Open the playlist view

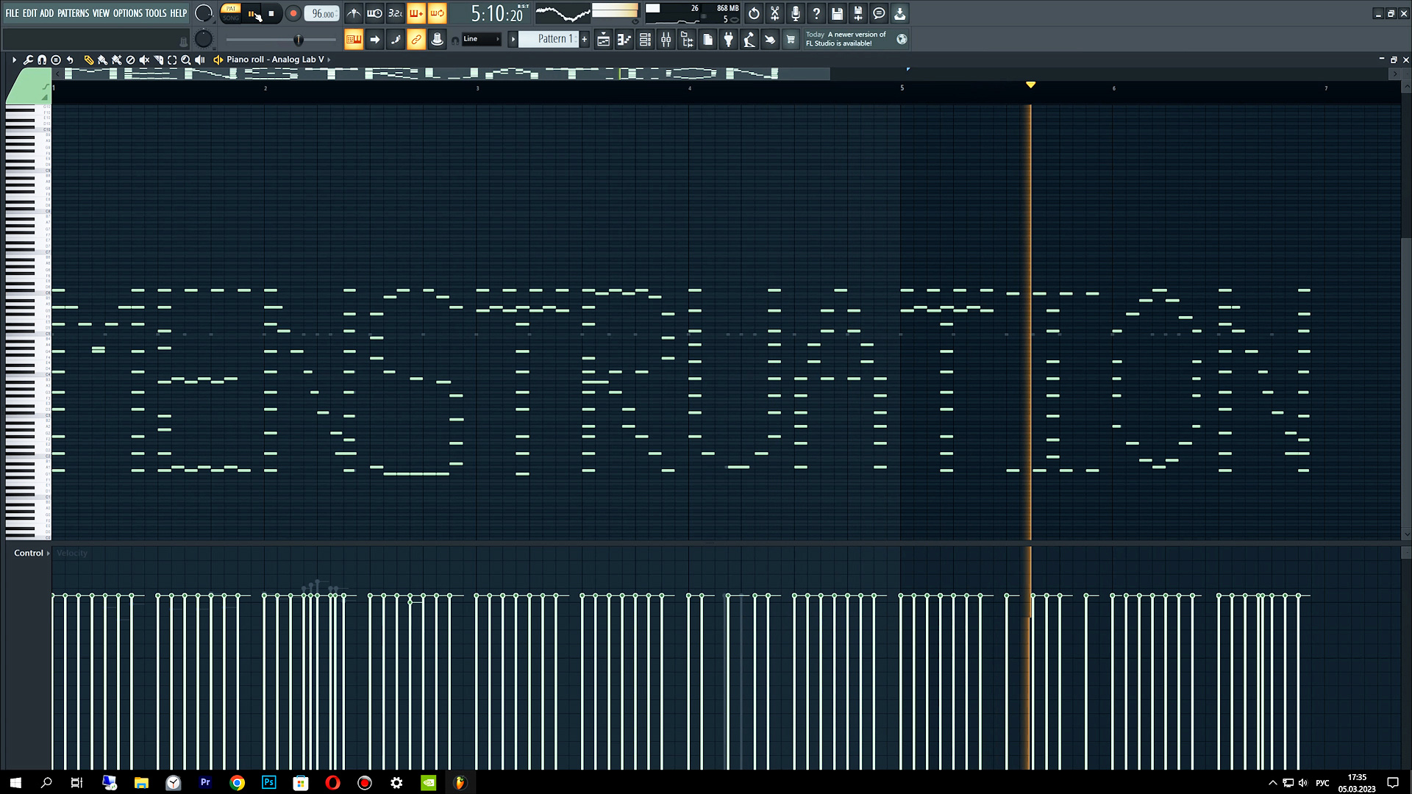pos(603,40)
